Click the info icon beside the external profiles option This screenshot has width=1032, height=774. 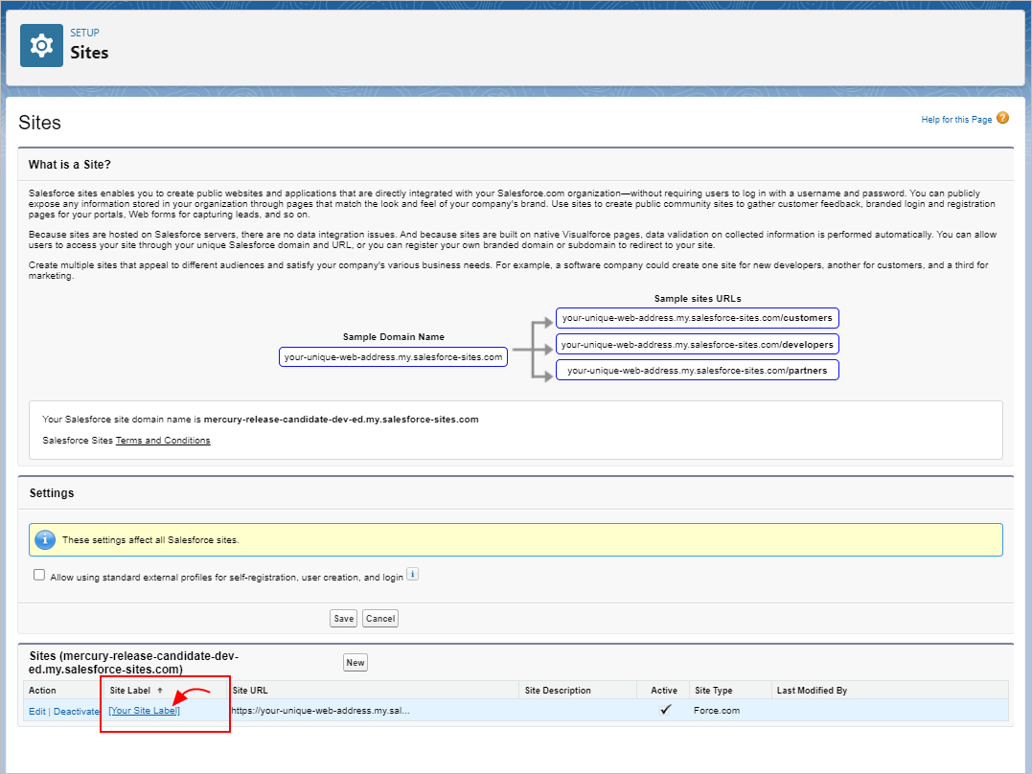413,574
